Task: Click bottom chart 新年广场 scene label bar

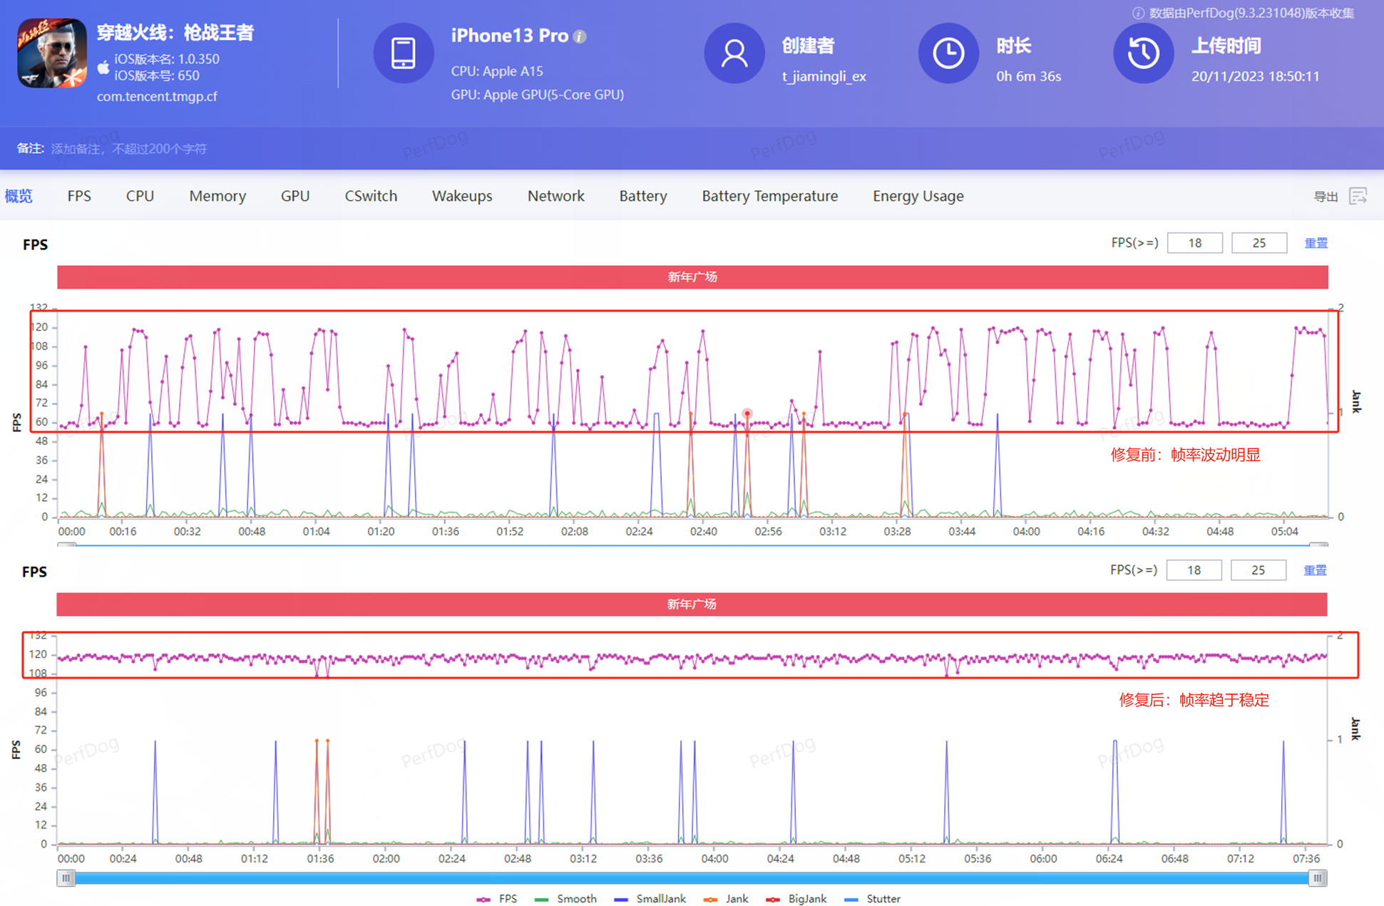Action: point(692,604)
